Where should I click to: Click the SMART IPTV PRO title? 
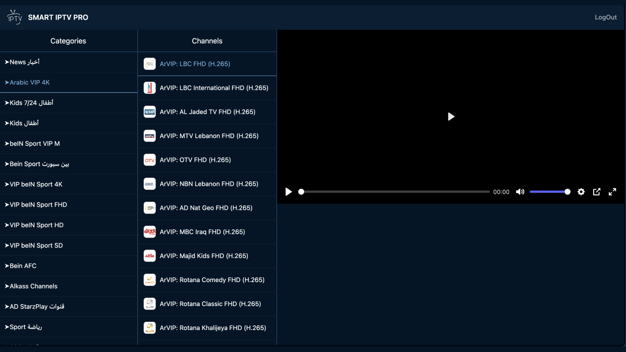tap(58, 17)
